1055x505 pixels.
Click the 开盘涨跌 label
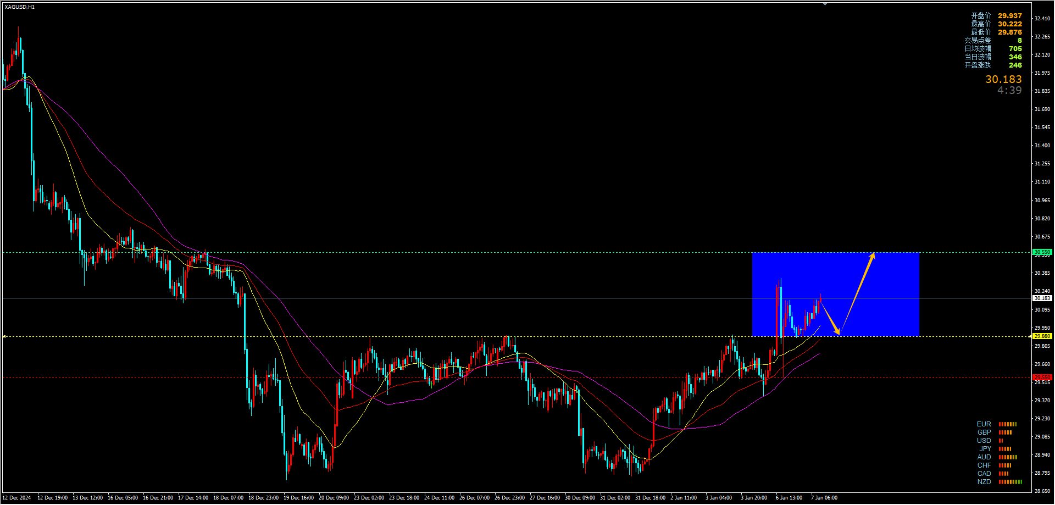978,65
